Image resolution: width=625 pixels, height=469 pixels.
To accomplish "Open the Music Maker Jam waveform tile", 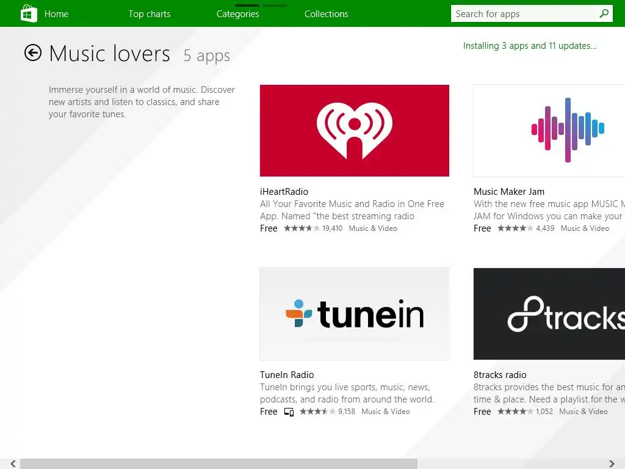I will [549, 131].
